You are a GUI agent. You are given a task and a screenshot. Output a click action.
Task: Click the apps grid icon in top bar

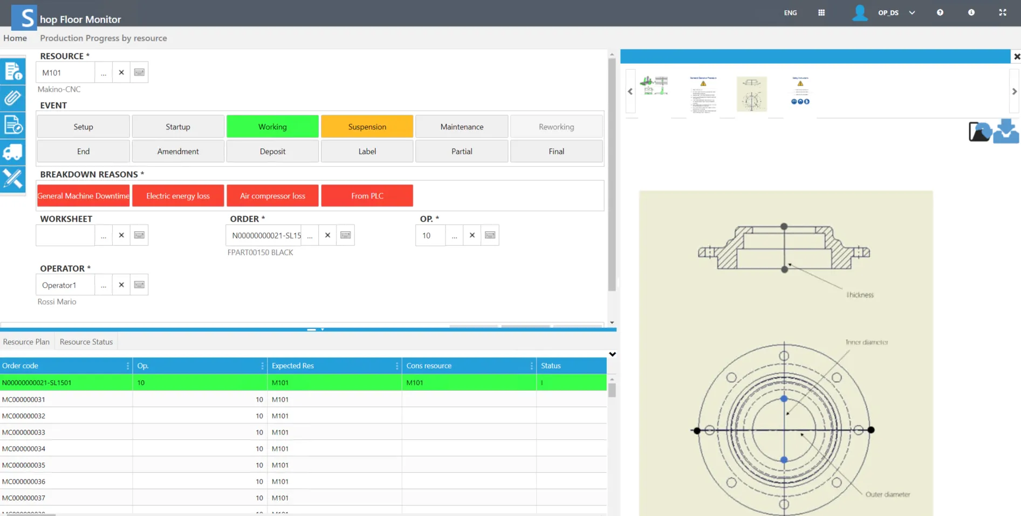pyautogui.click(x=821, y=12)
